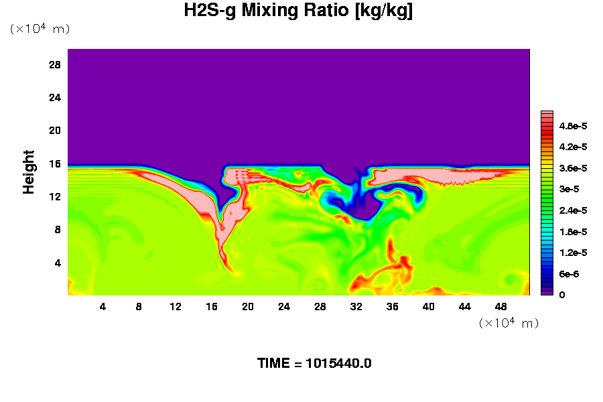The height and width of the screenshot is (402, 603).
Task: Select the 4.8e-5 colorbar label
Action: (574, 125)
